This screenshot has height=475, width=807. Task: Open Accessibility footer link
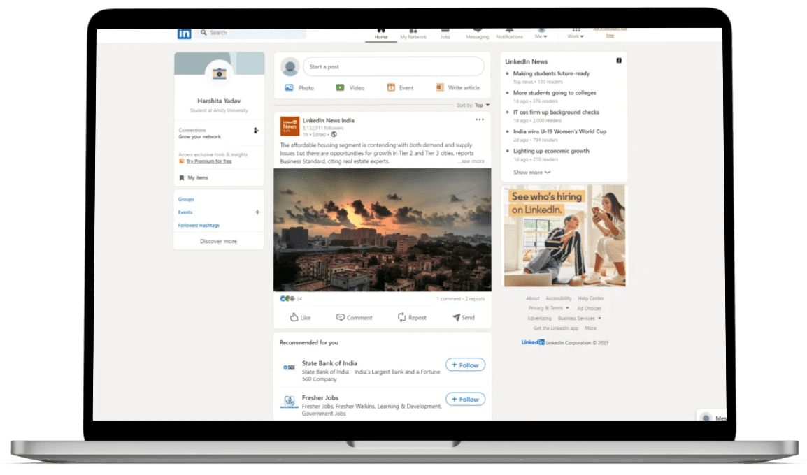point(559,299)
